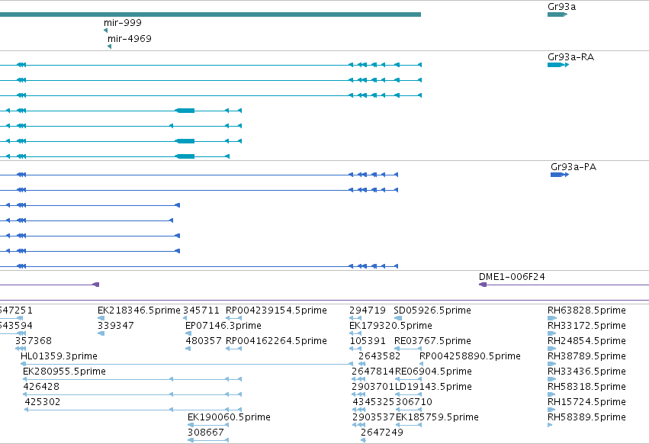Viewport: 649px width, 444px height.
Task: Click EP07146.3prime label
Action: [223, 326]
